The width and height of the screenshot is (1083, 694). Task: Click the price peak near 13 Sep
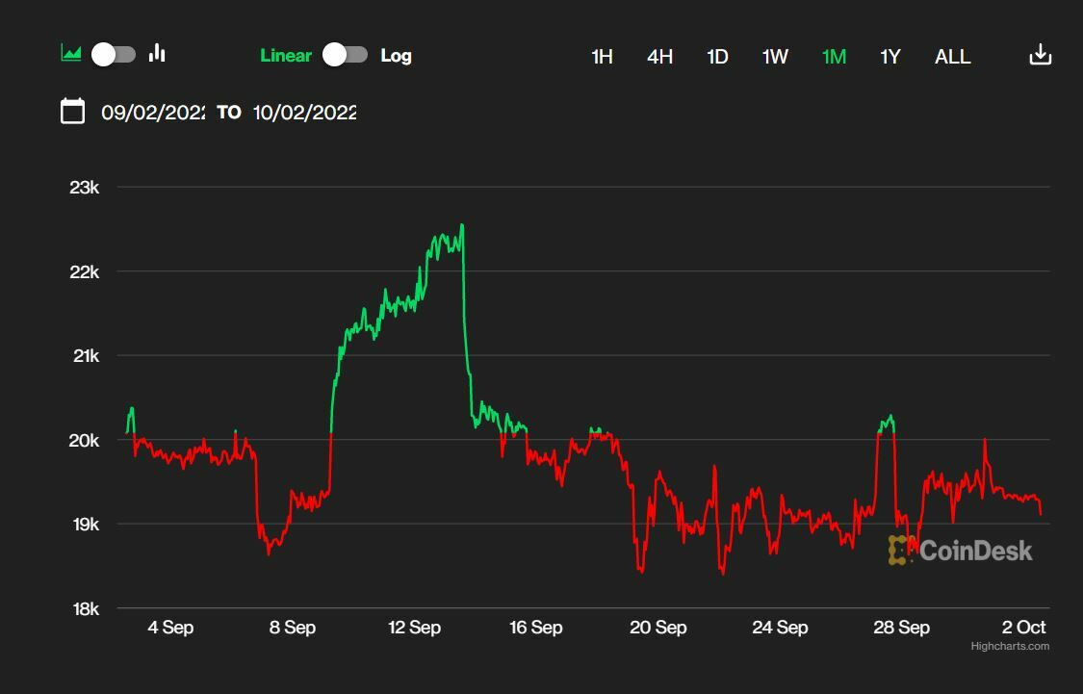coord(462,226)
